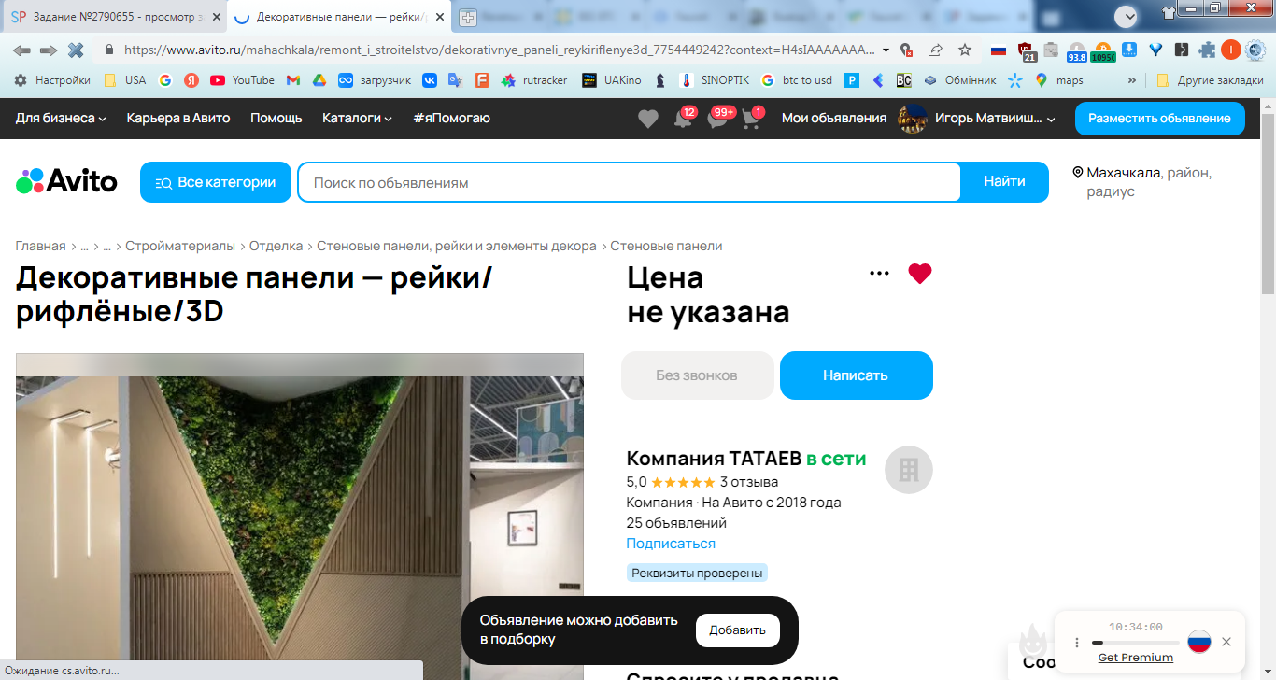Open the orange browser profile avatar
This screenshot has width=1276, height=680.
click(x=1231, y=50)
